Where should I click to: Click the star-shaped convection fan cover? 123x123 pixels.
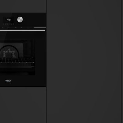point(9,53)
